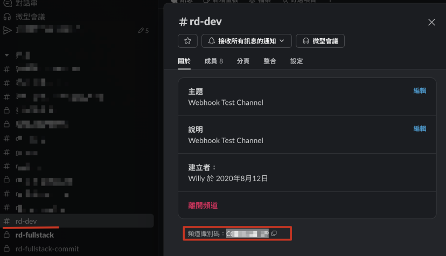Edit the 說明 description field
Viewport: 446px width, 256px height.
pyautogui.click(x=420, y=129)
